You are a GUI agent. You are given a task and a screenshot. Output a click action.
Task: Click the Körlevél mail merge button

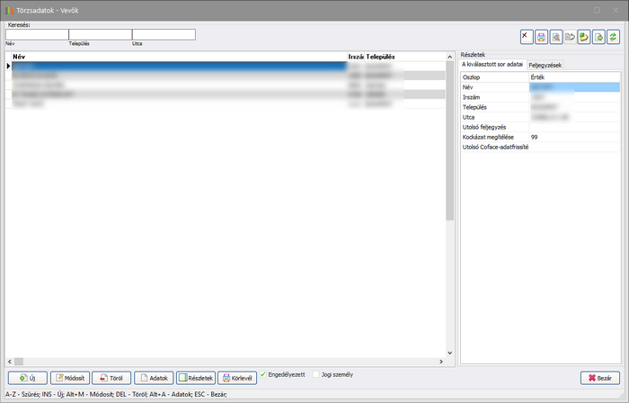tap(237, 378)
